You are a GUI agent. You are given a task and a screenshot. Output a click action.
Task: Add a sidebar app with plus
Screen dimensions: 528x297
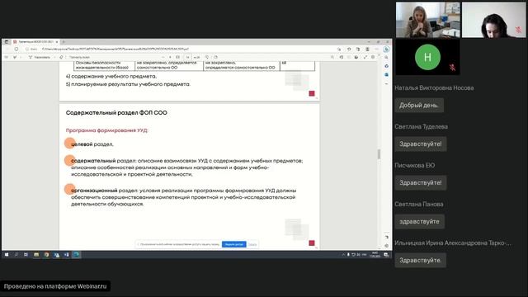(387, 83)
